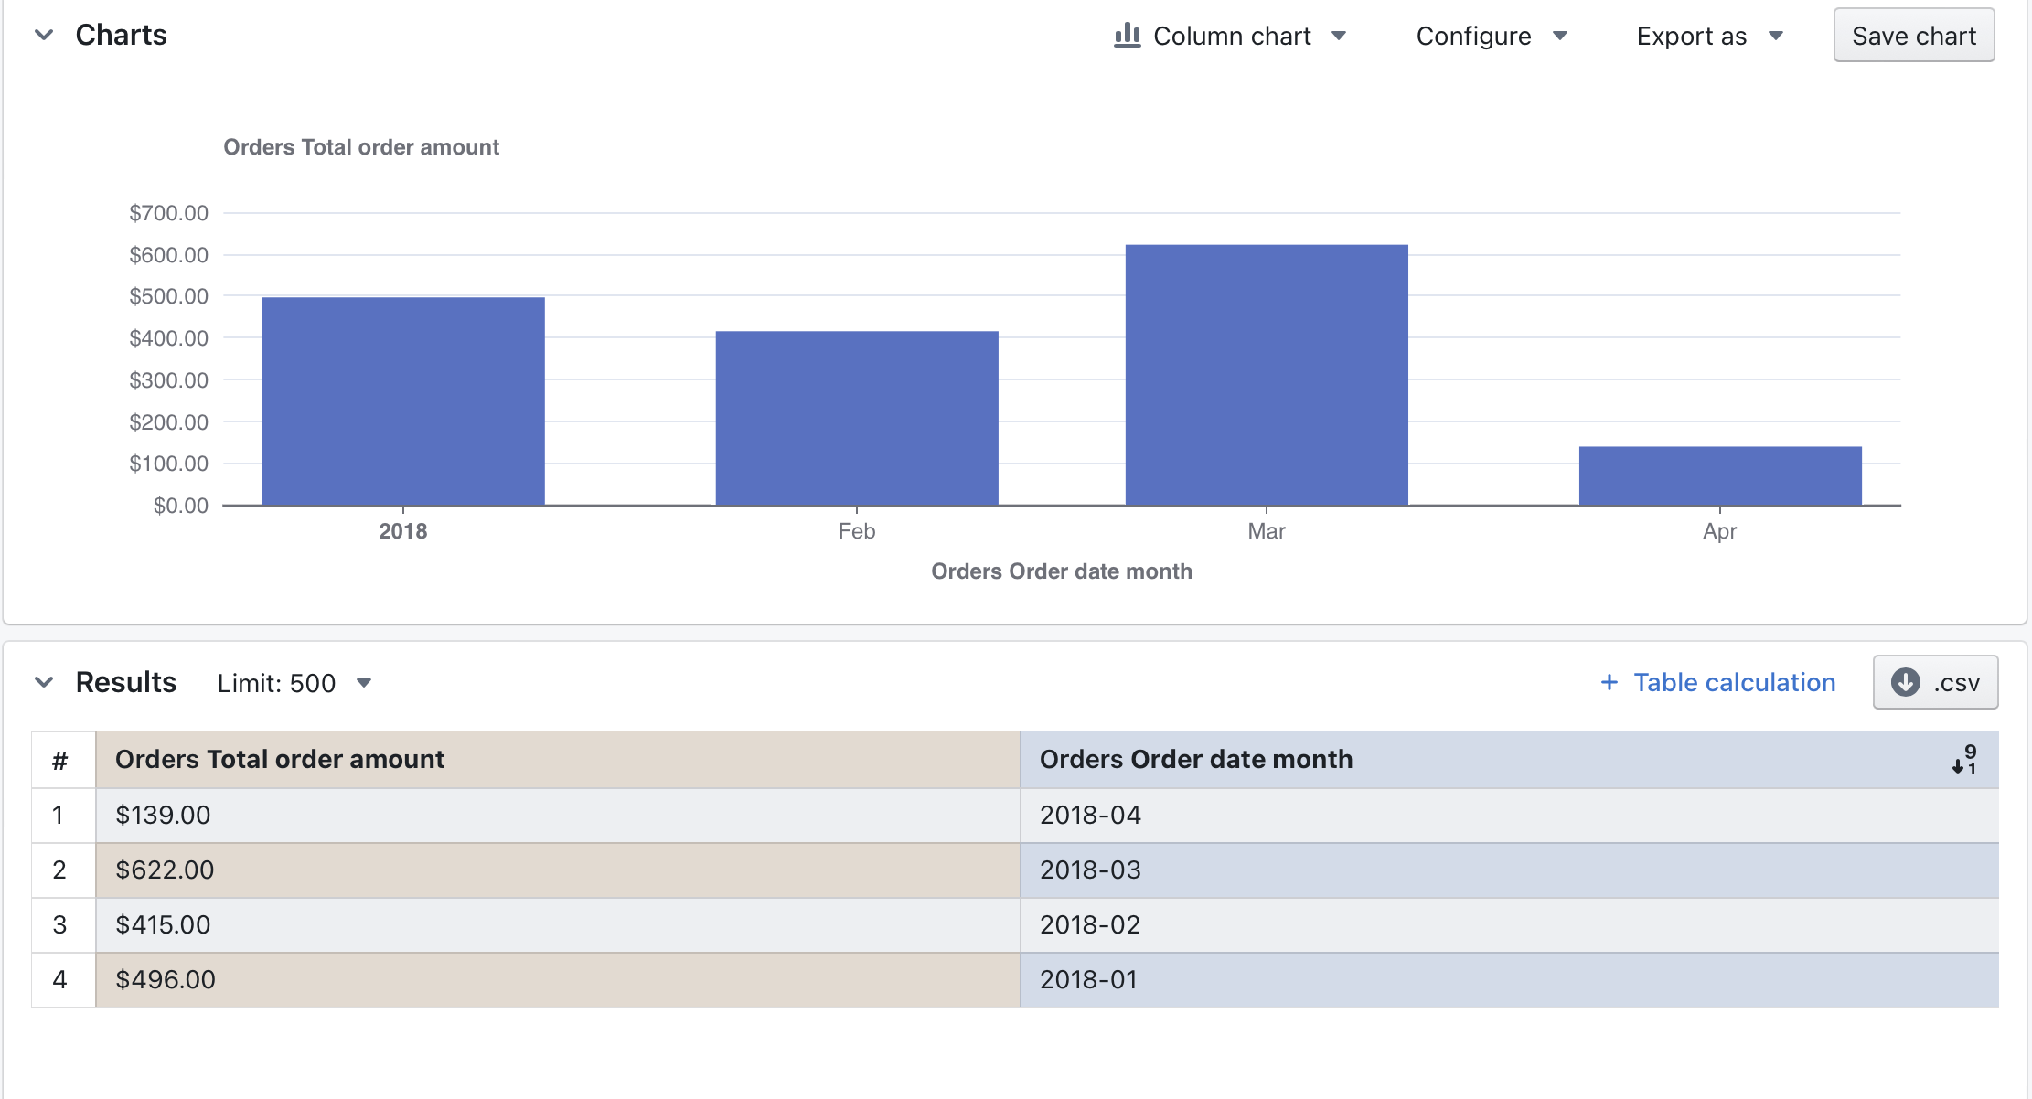Click the Orders Order date month column header
This screenshot has height=1099, width=2032.
point(1509,760)
